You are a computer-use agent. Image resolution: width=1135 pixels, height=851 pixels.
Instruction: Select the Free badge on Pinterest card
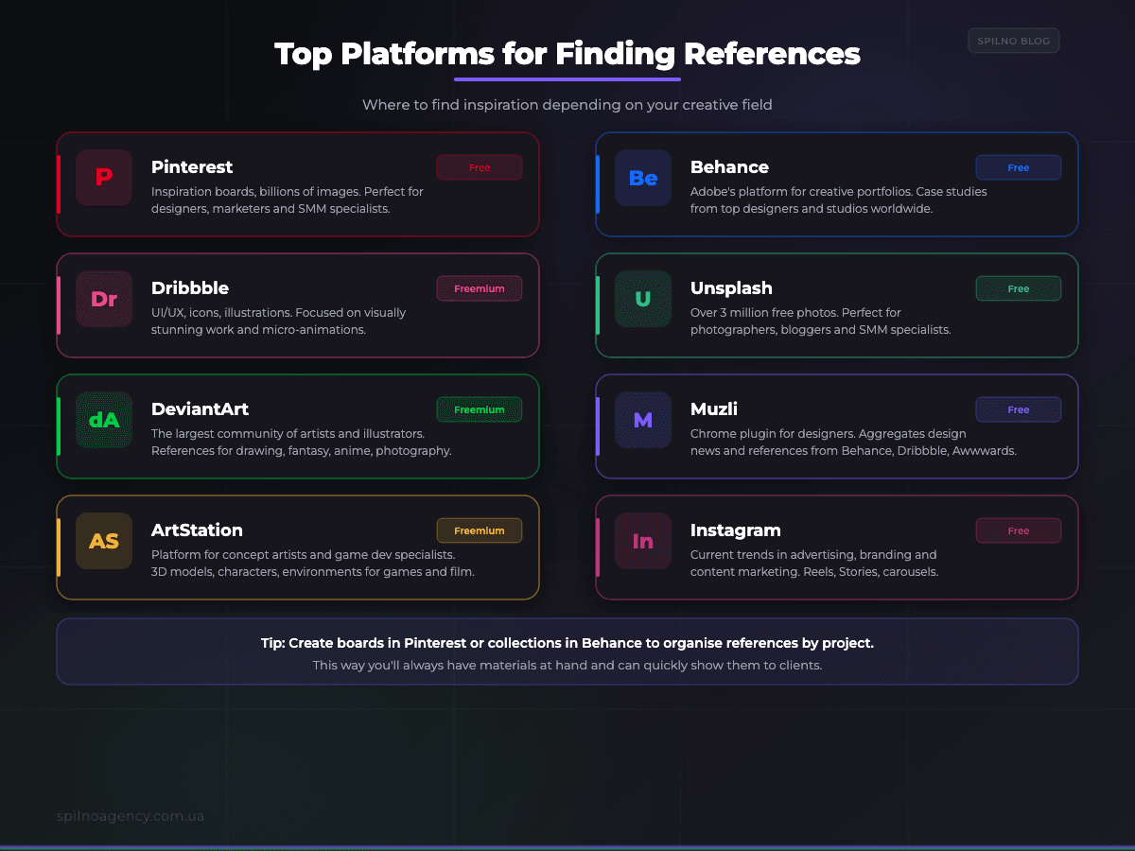[480, 167]
